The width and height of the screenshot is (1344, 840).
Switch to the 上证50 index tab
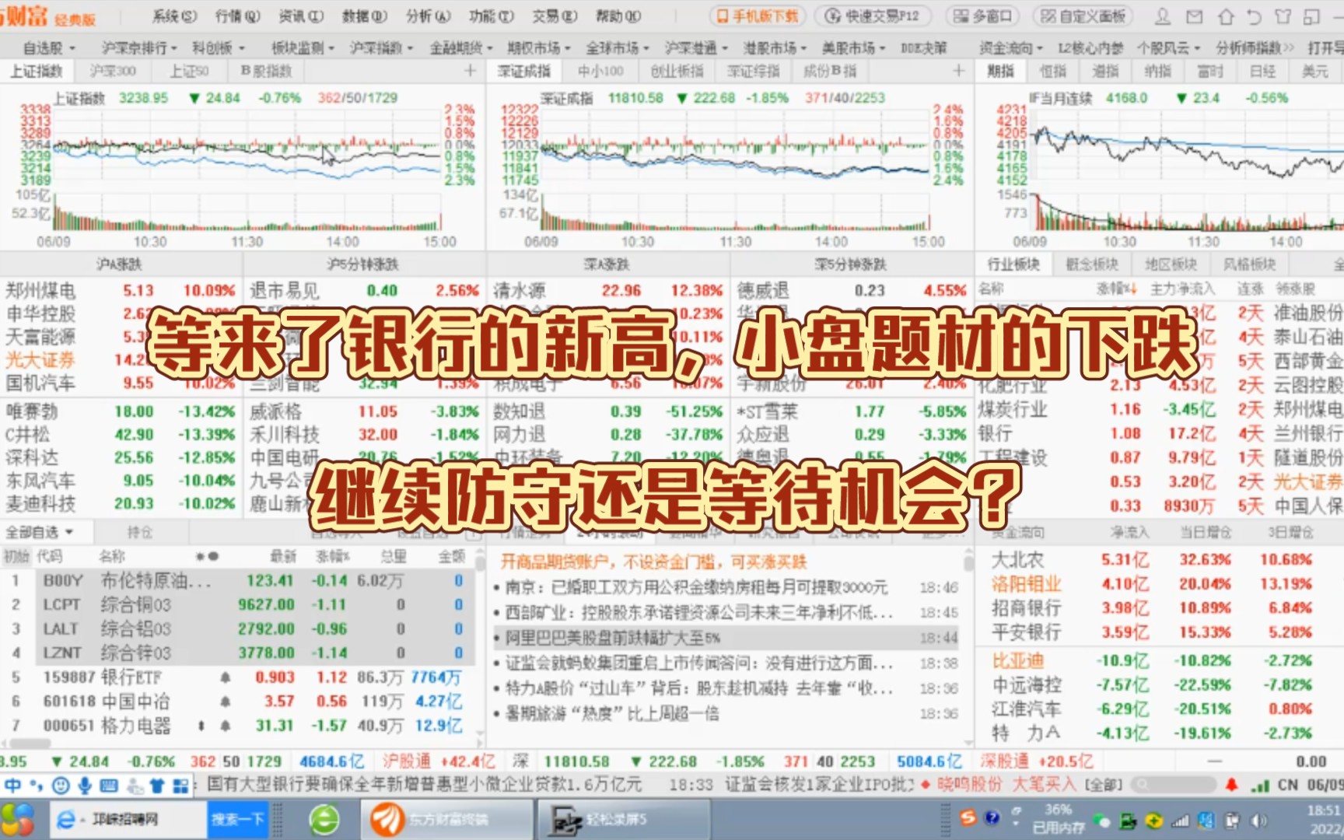[x=190, y=71]
